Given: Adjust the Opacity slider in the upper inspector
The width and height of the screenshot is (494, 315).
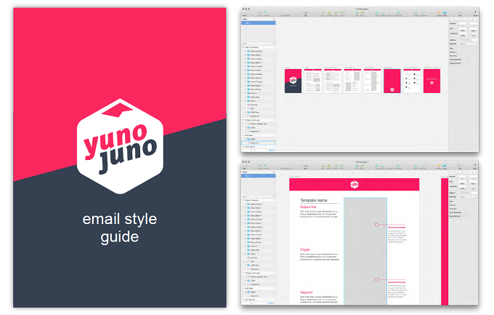Looking at the screenshot, I should click(x=466, y=40).
